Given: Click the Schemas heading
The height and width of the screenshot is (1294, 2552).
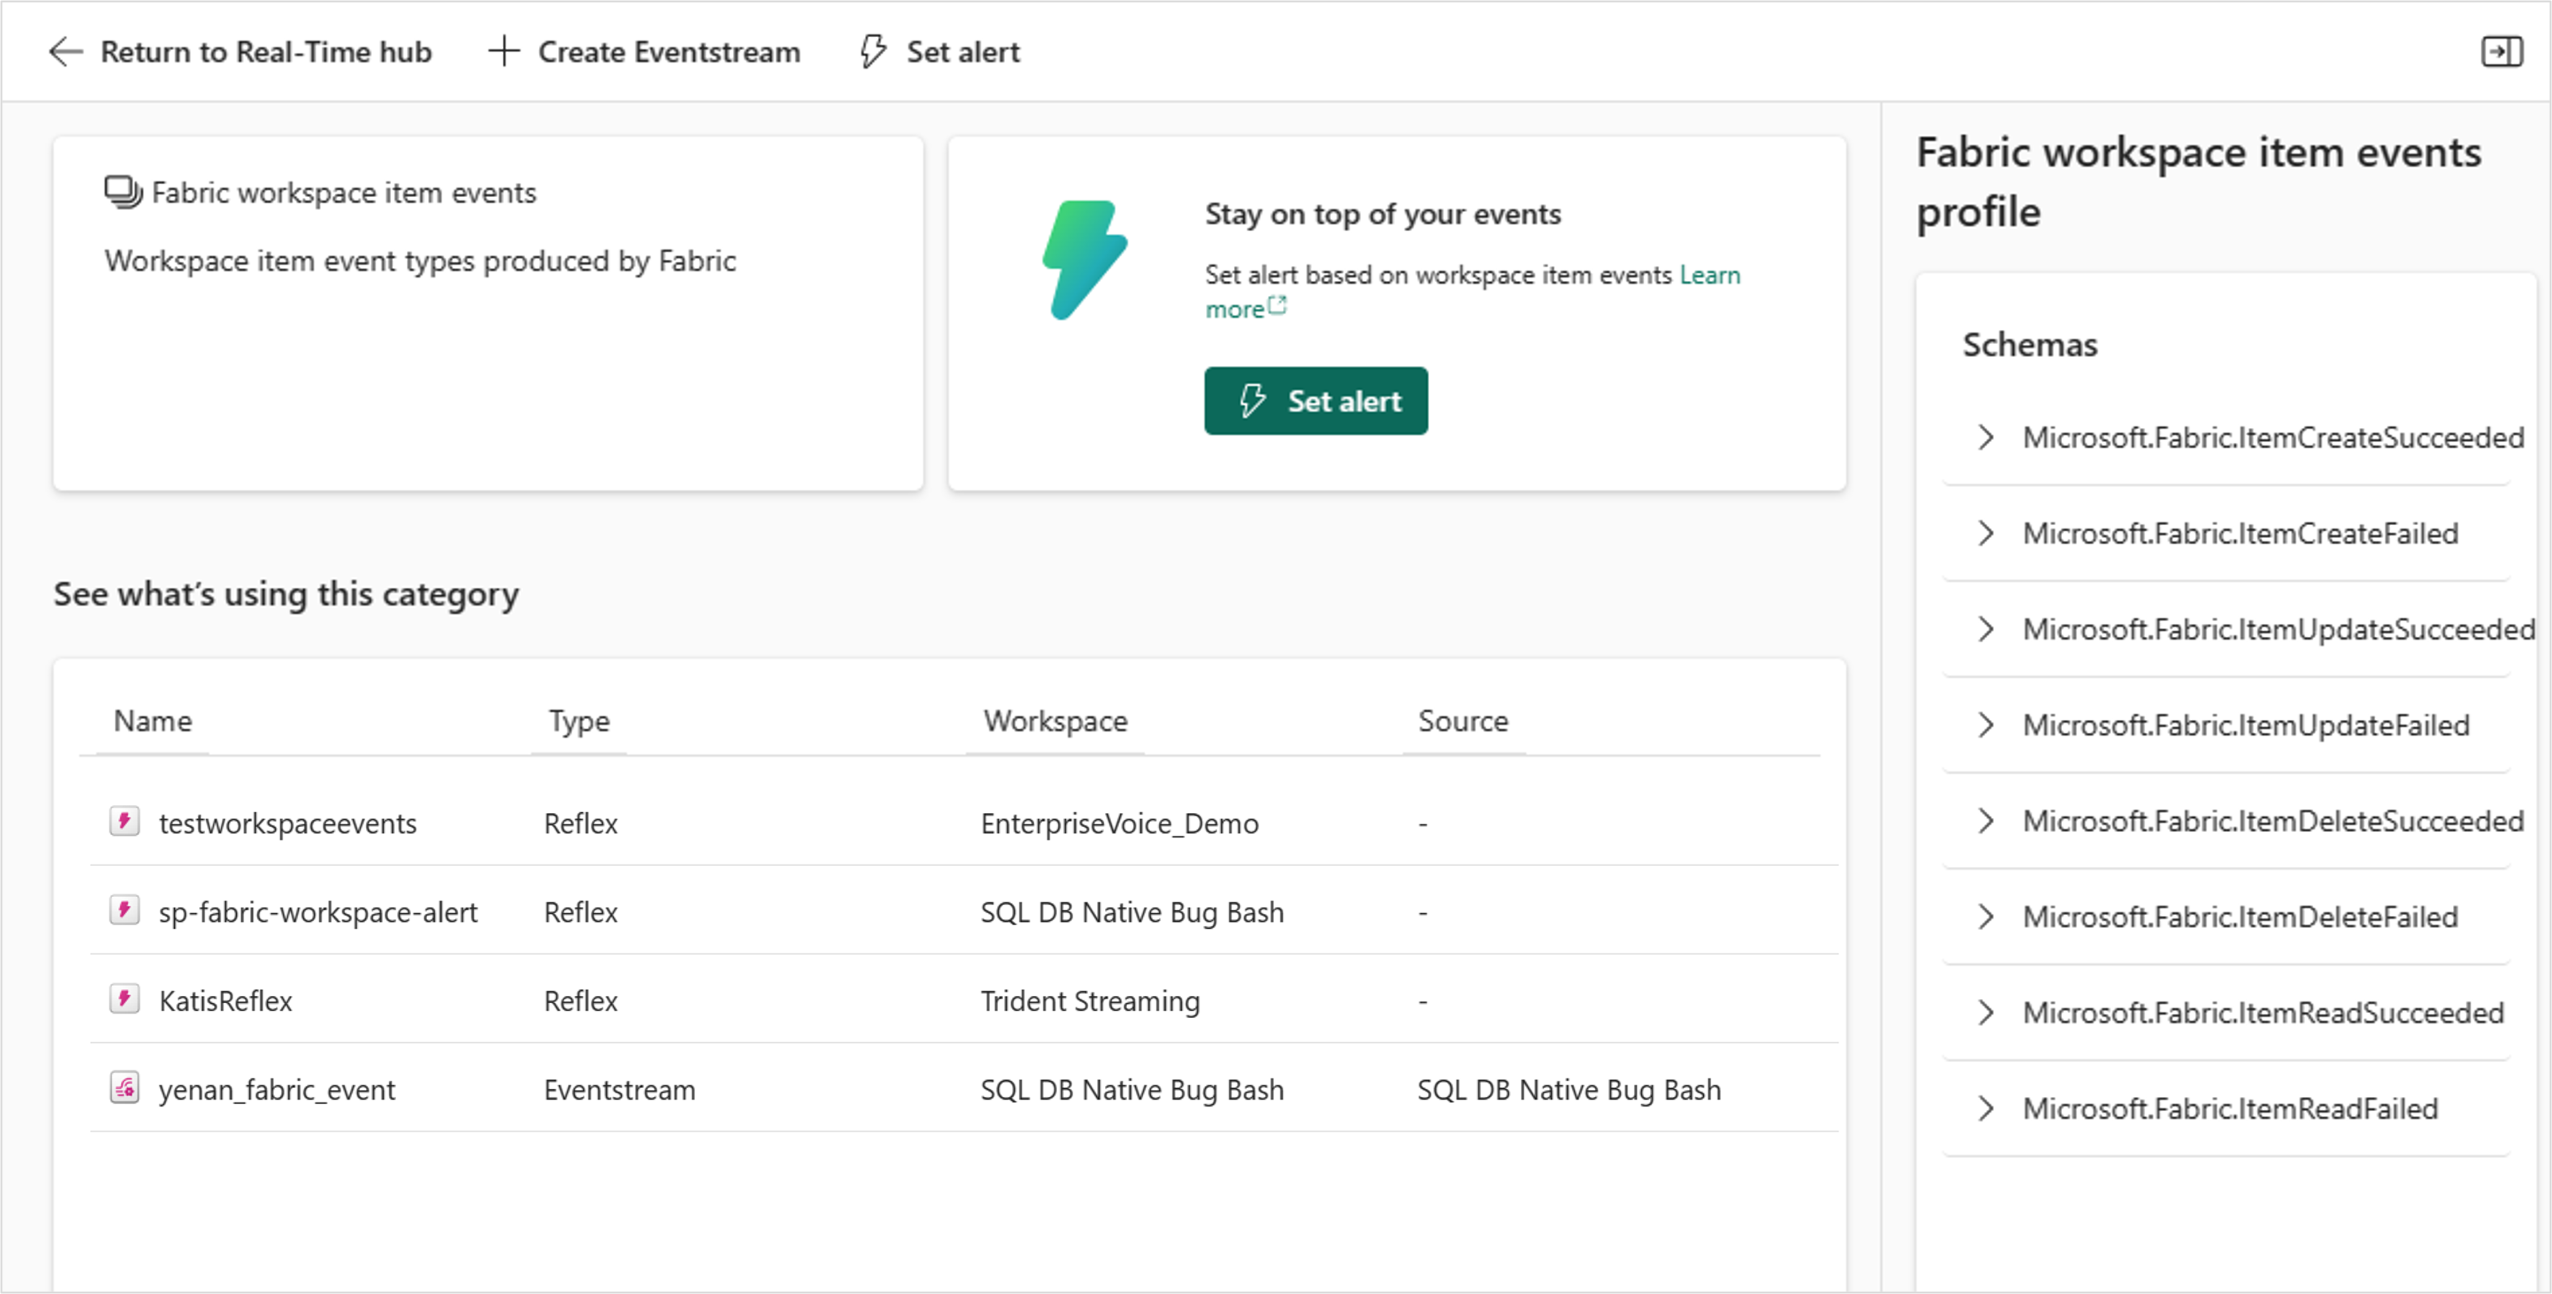Looking at the screenshot, I should [2030, 345].
